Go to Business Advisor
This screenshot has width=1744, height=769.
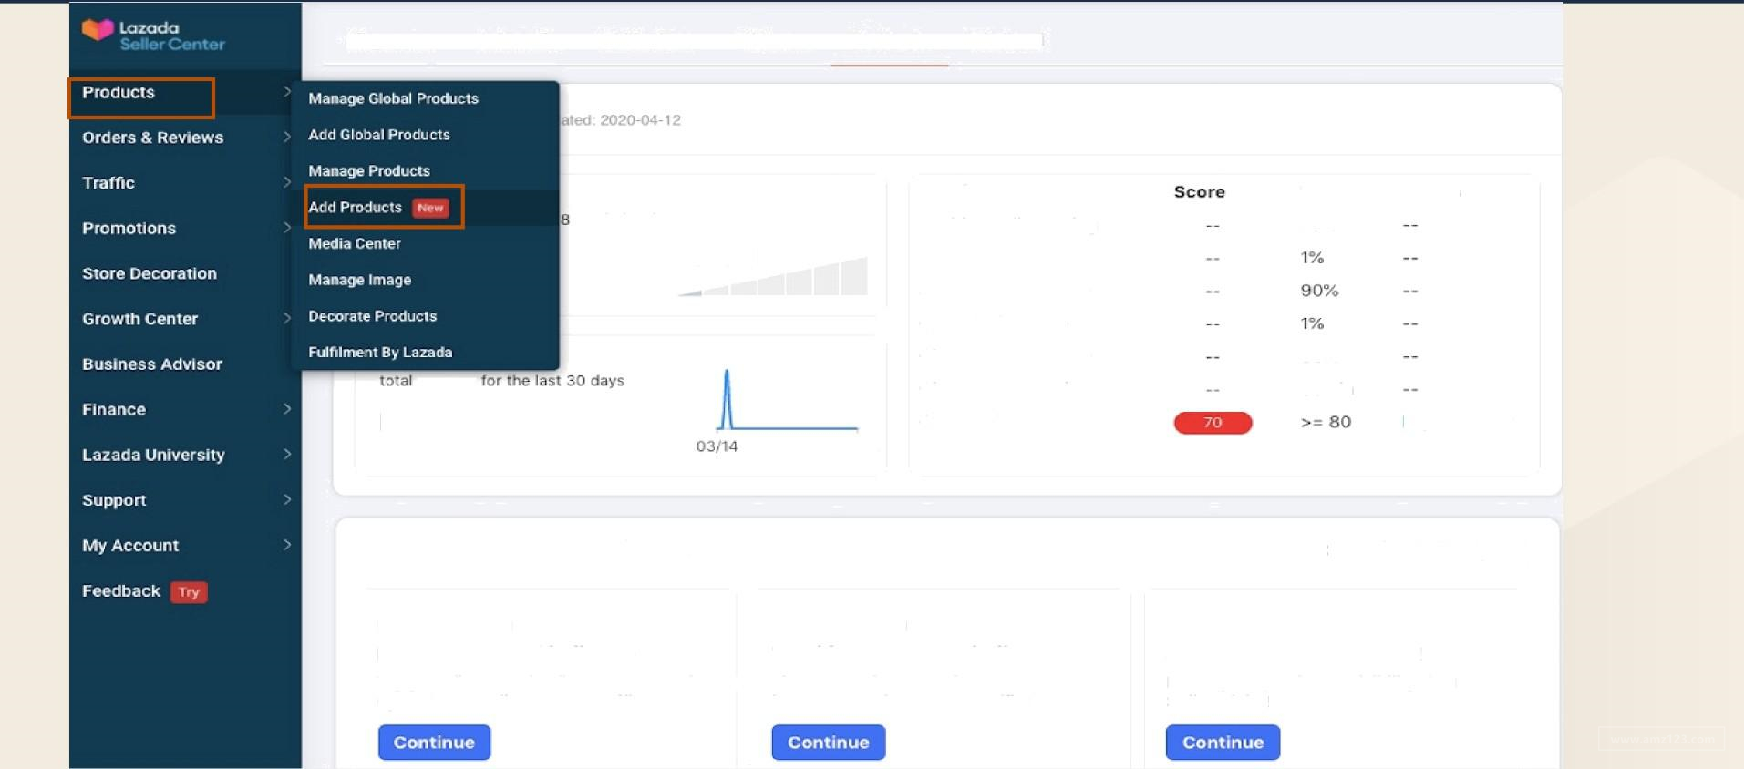point(152,364)
